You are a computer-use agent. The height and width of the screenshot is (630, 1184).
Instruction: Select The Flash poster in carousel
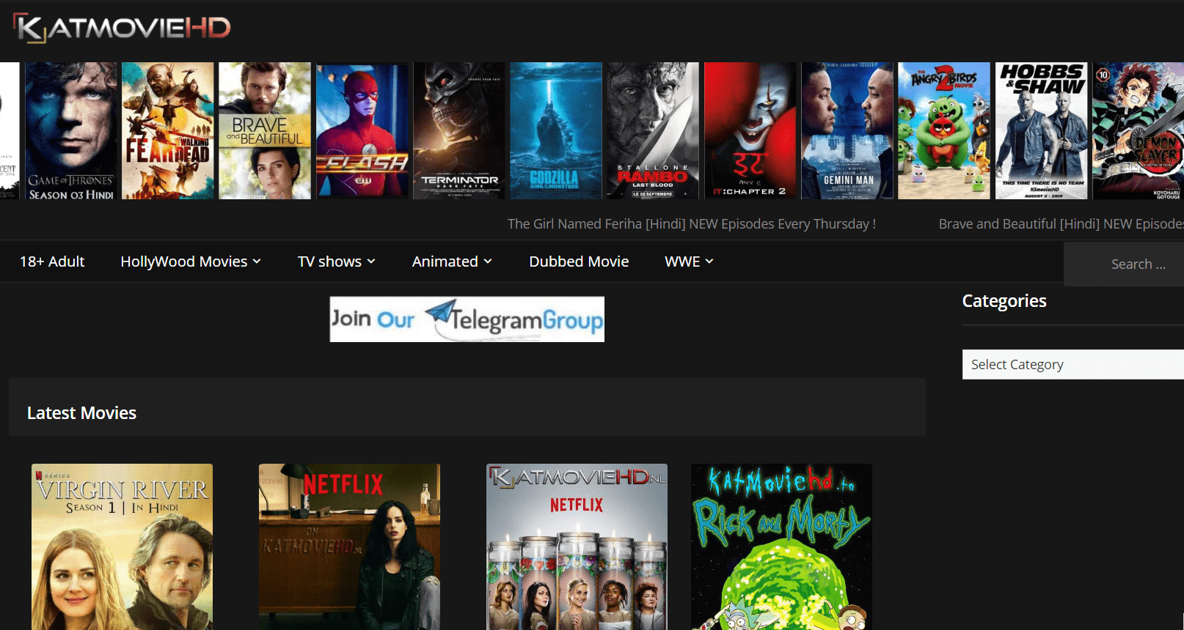tap(362, 130)
